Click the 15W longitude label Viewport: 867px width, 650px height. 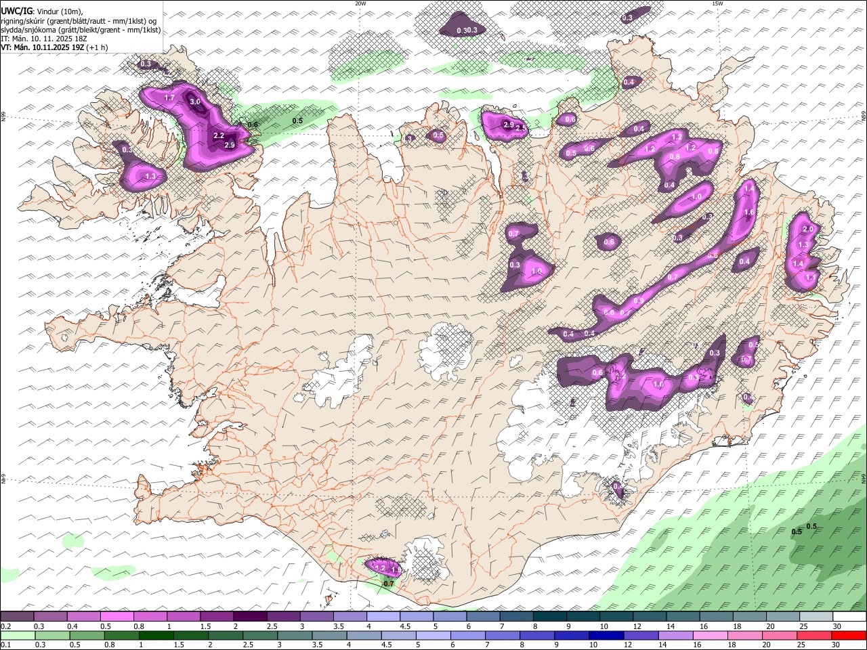point(717,3)
